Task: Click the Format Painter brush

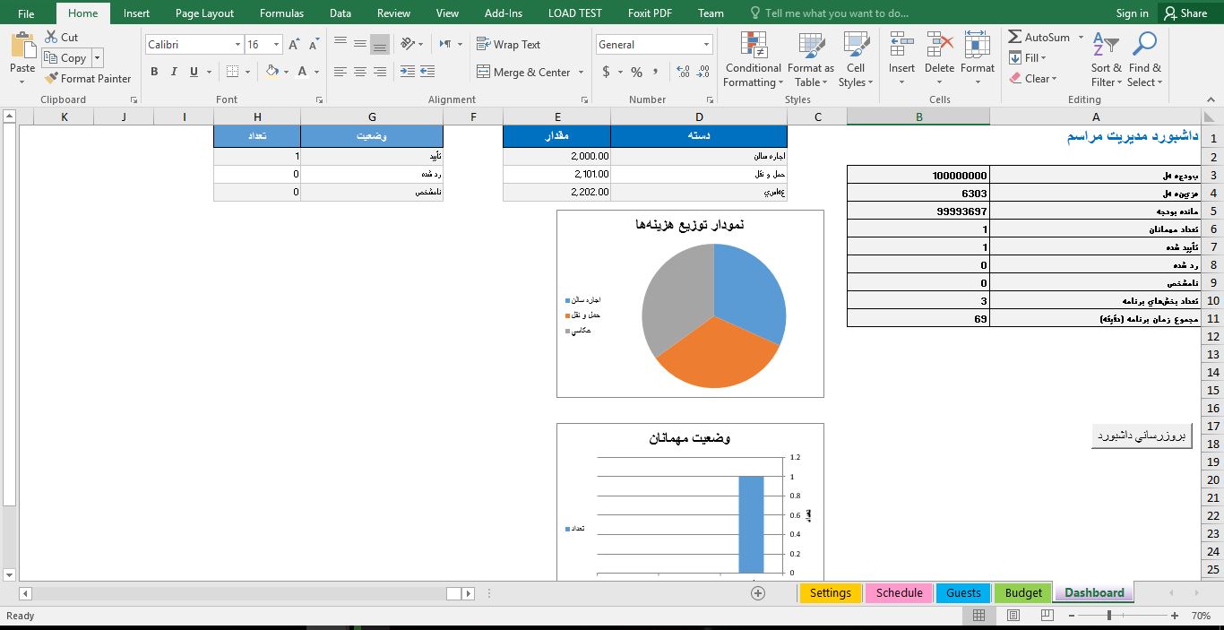Action: (x=51, y=78)
